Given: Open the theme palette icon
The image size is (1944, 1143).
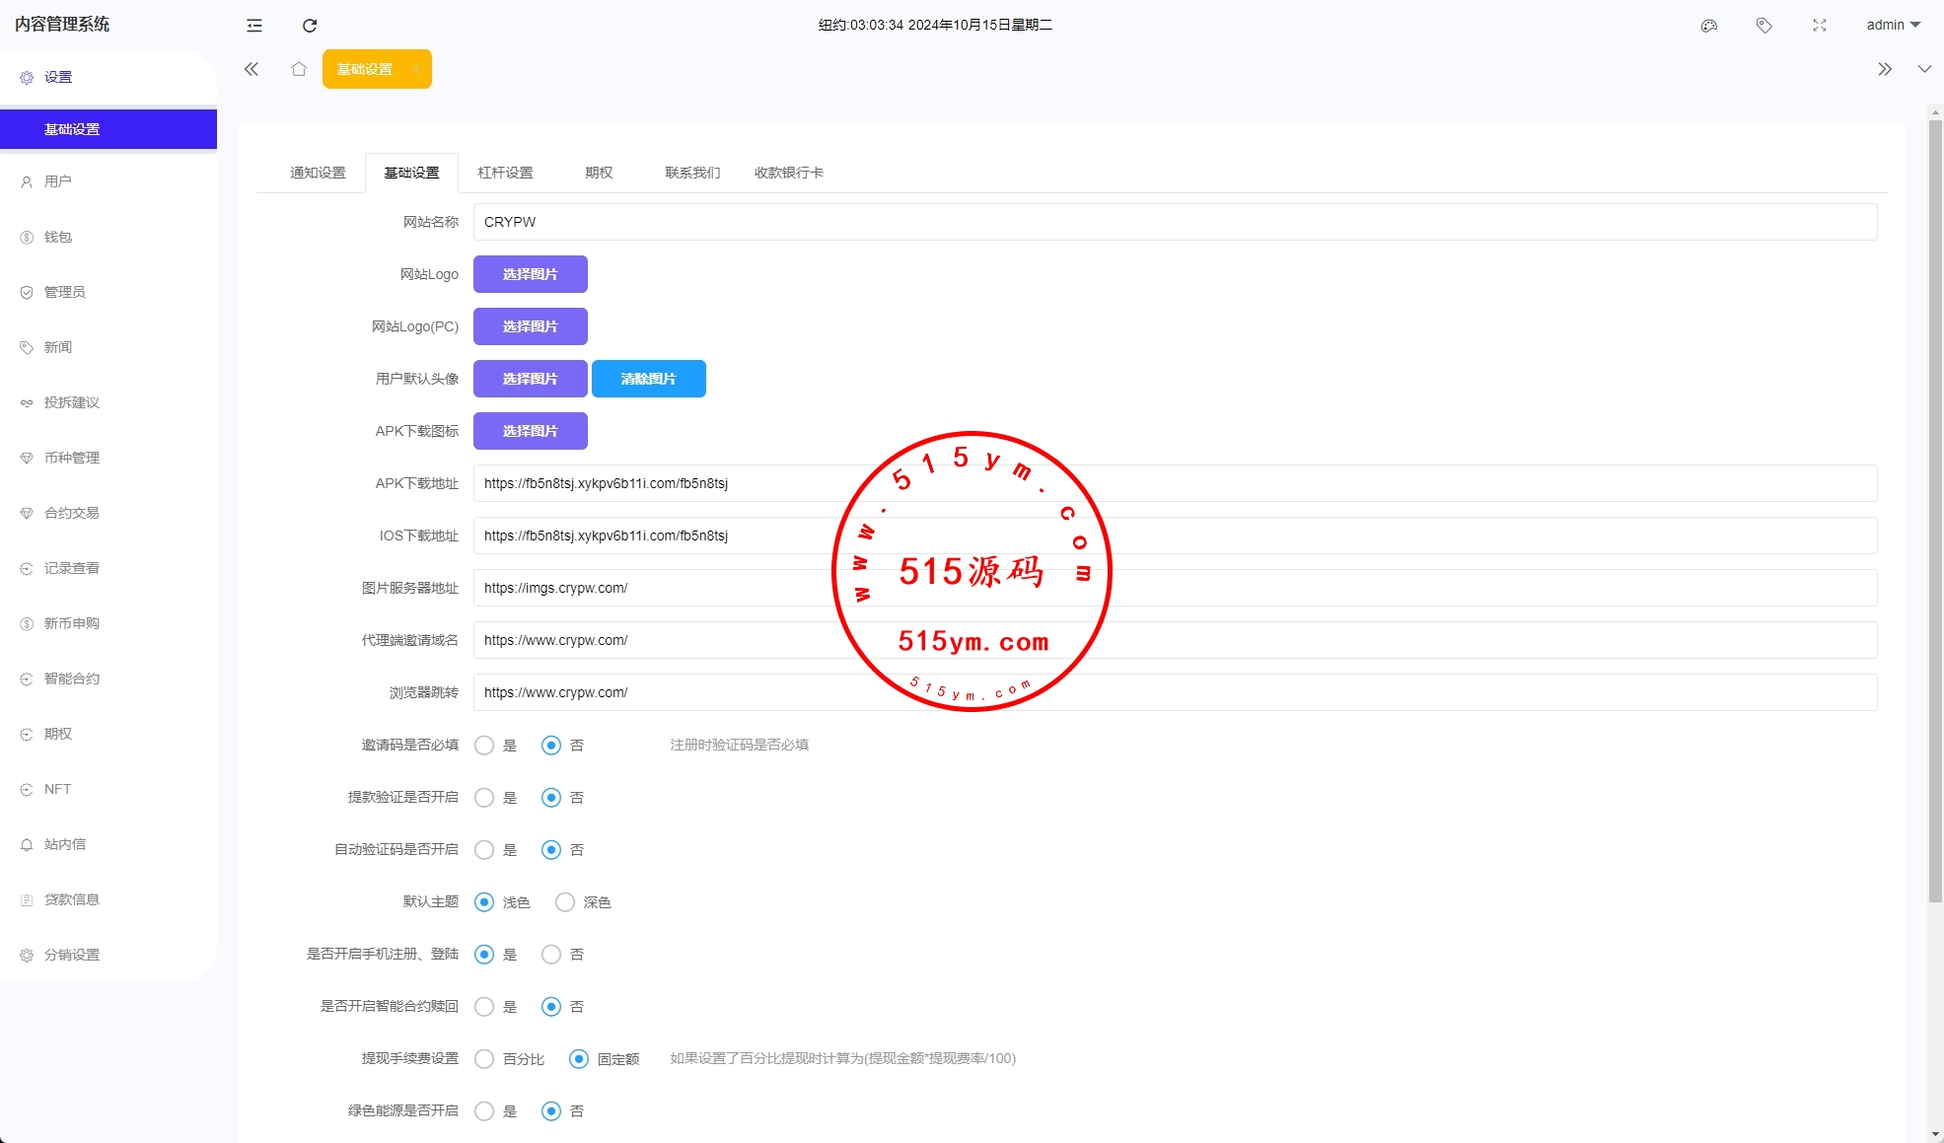Looking at the screenshot, I should coord(1709,26).
